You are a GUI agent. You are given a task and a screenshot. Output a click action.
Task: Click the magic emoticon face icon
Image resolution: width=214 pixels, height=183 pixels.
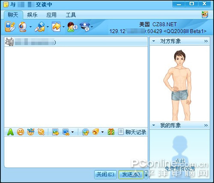click(31, 132)
